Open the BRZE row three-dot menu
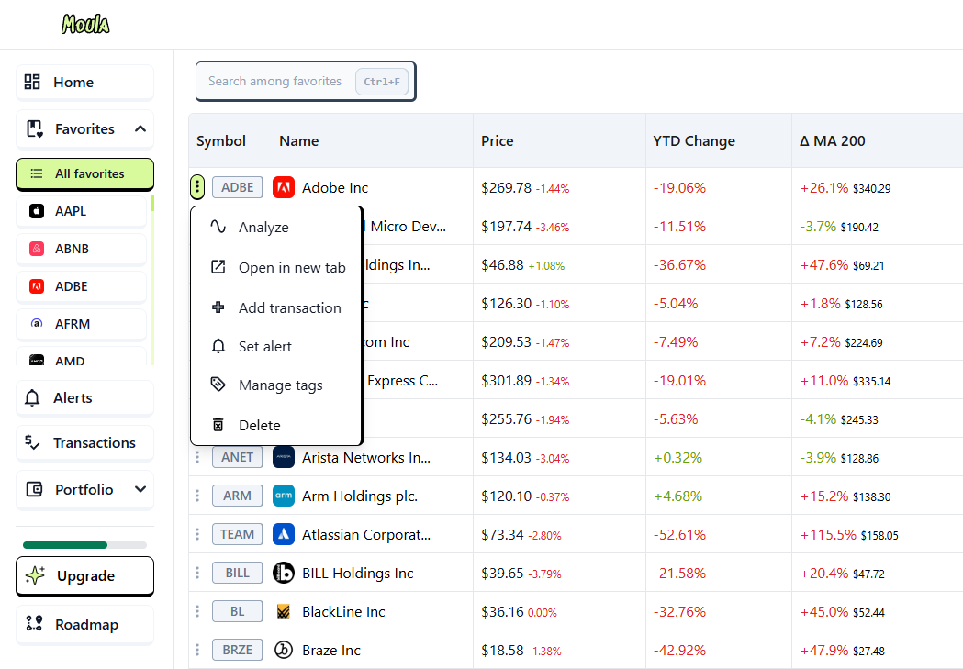963x669 pixels. click(197, 650)
